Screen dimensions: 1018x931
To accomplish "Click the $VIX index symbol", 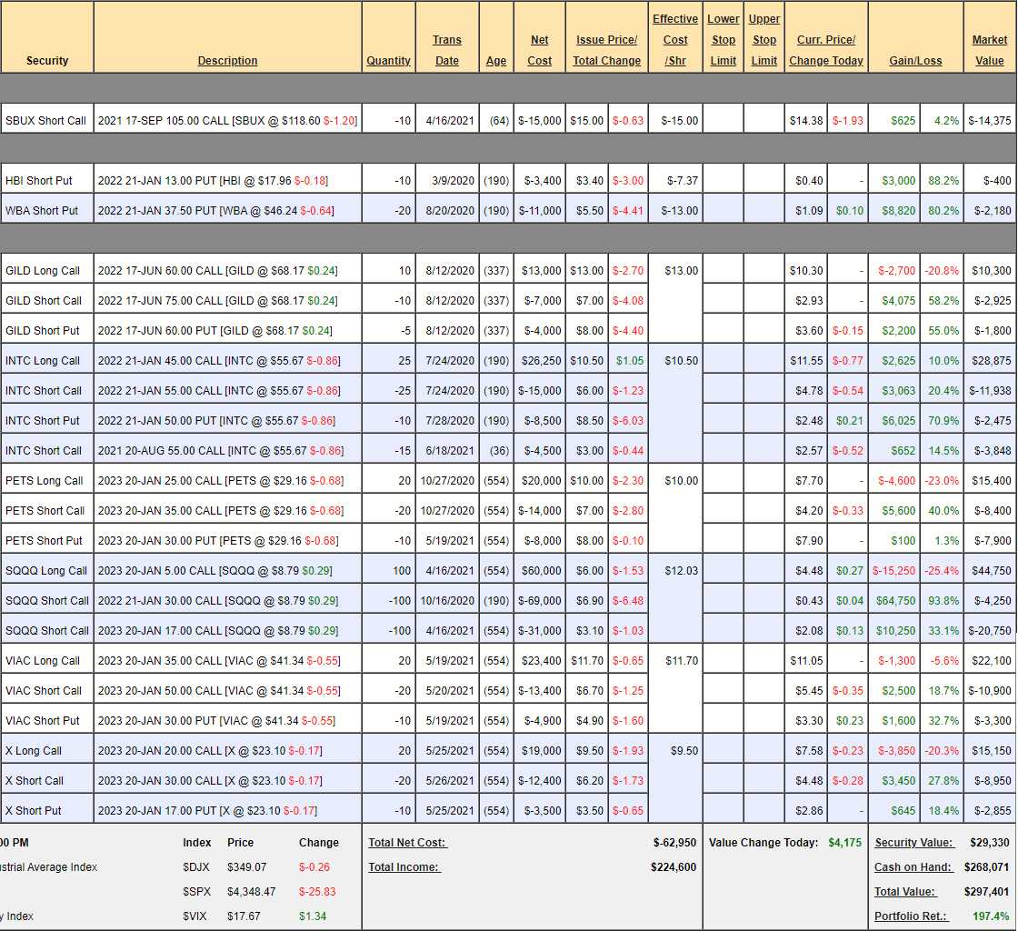I will coord(196,916).
